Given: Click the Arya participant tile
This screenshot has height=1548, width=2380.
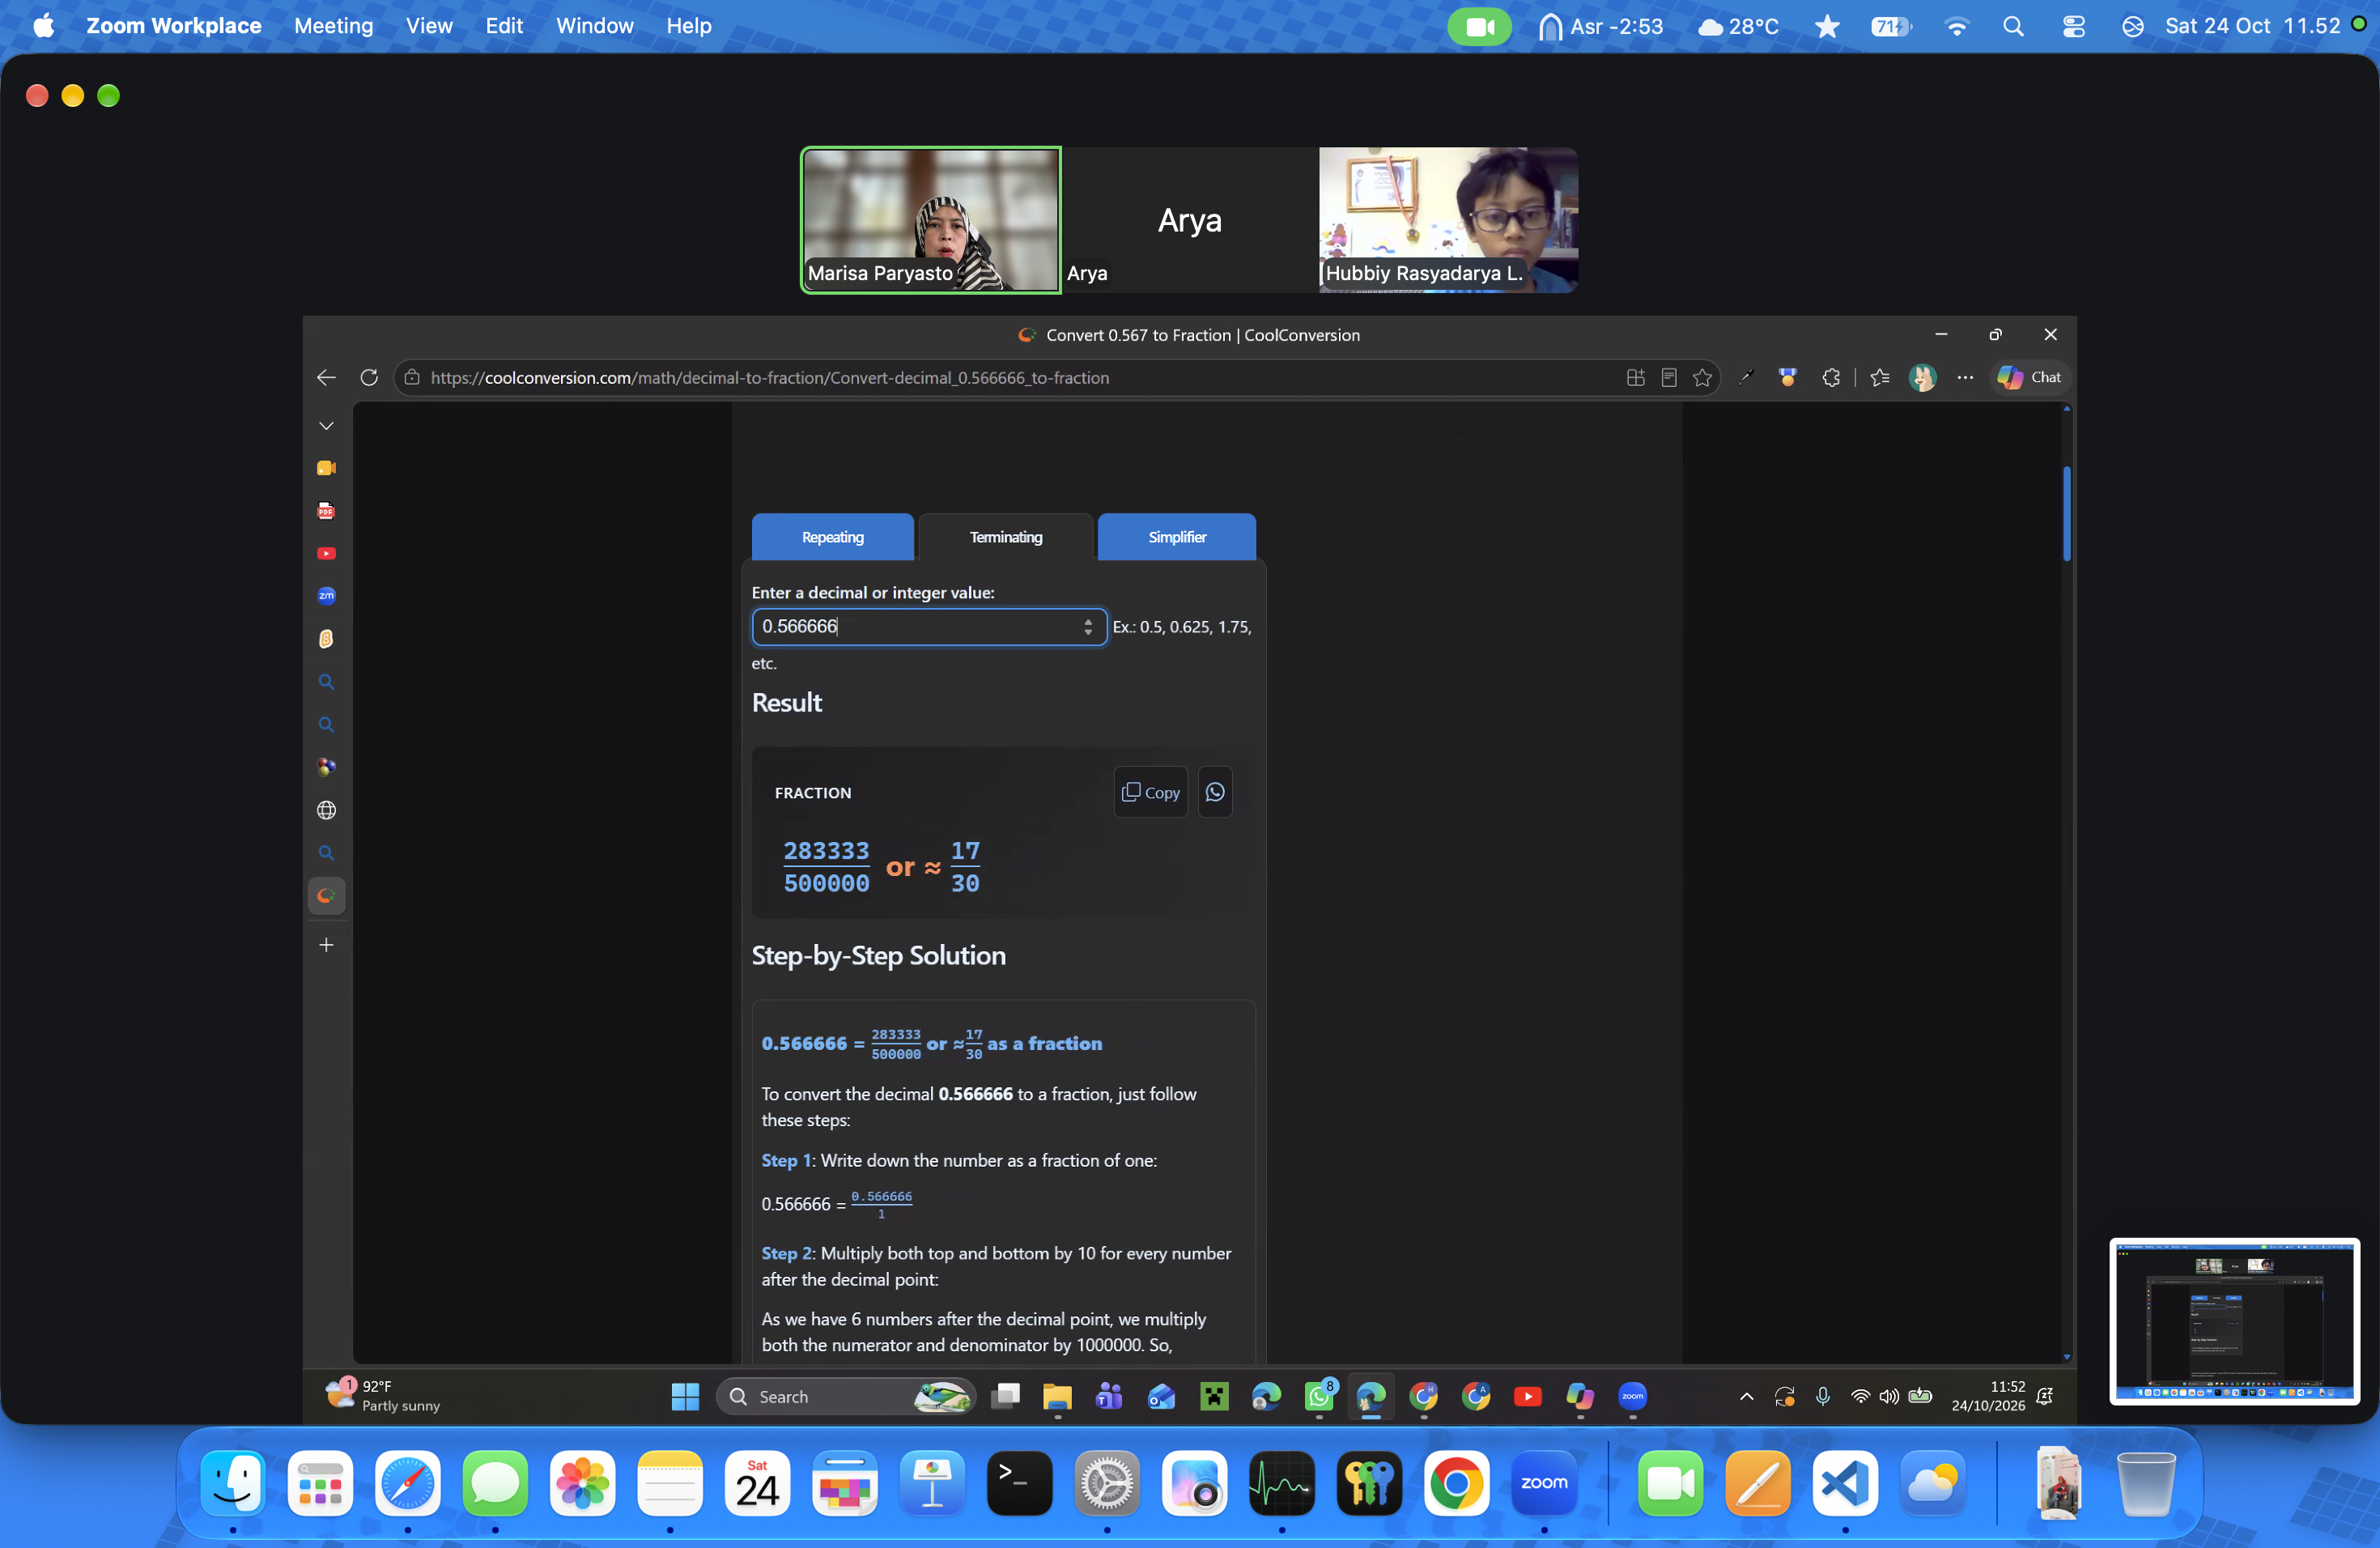Looking at the screenshot, I should coord(1189,220).
